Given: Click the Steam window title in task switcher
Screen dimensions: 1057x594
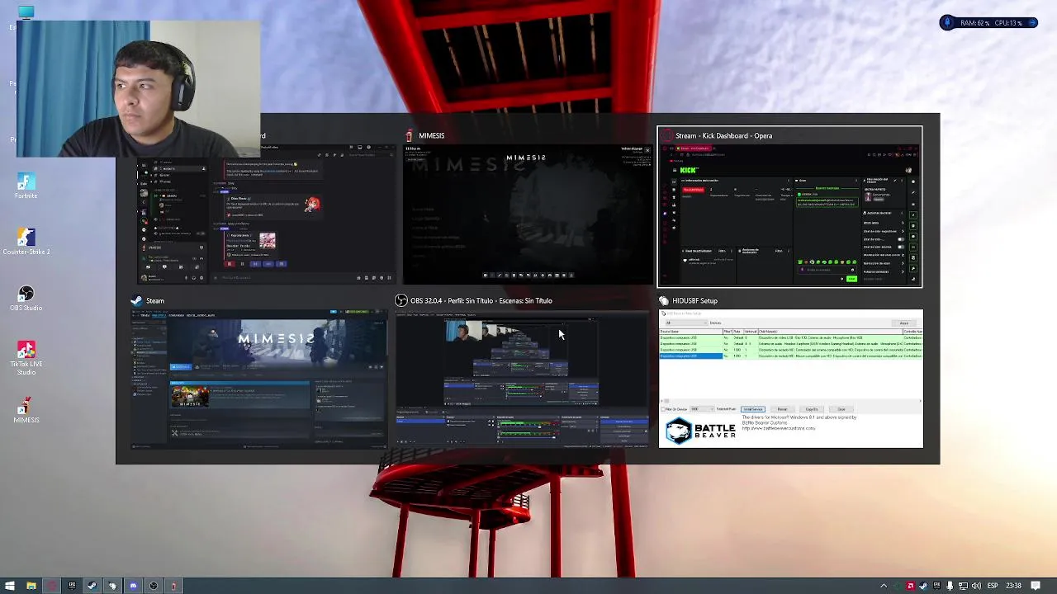Looking at the screenshot, I should click(x=155, y=300).
